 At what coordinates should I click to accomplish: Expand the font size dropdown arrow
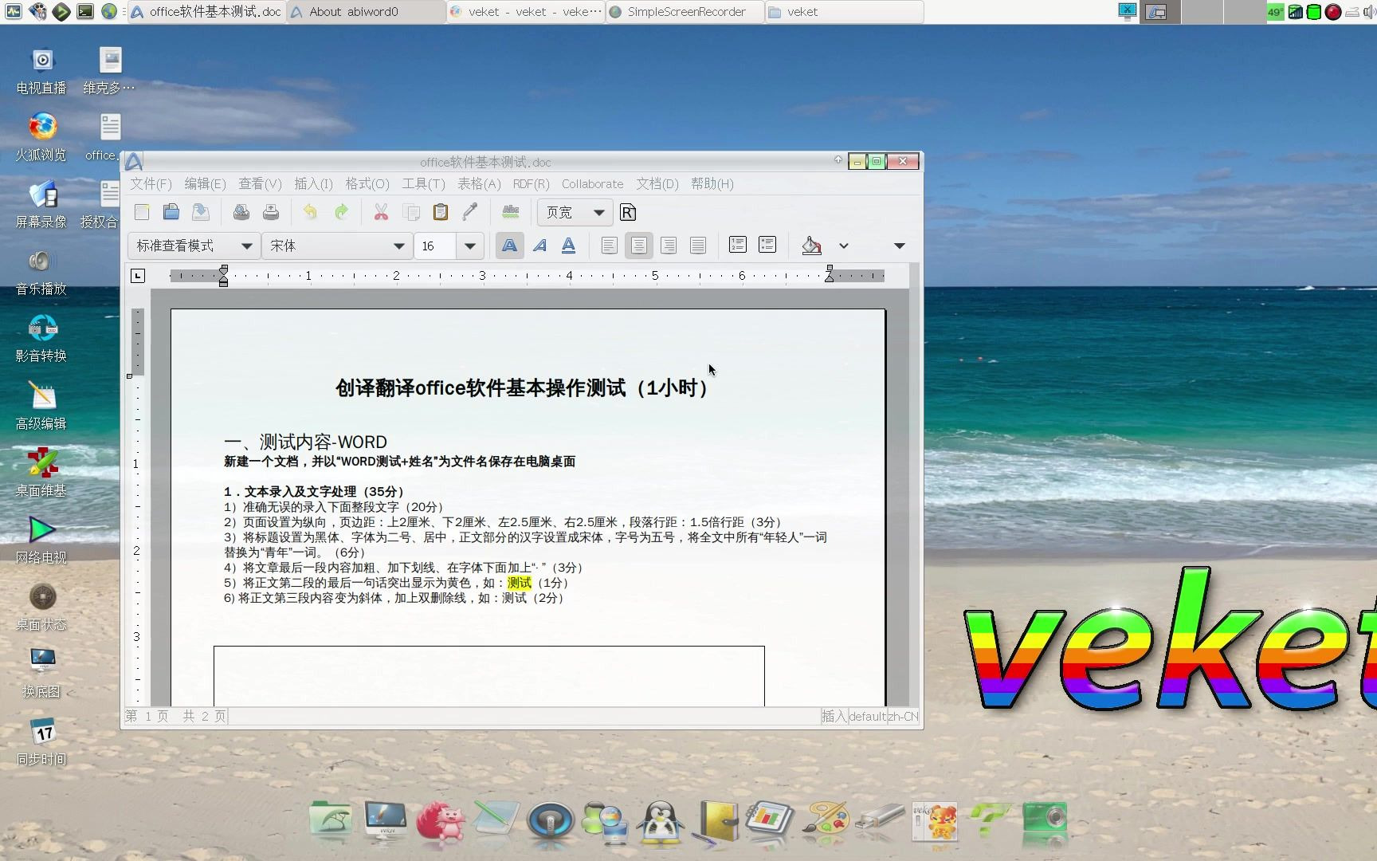pyautogui.click(x=470, y=246)
